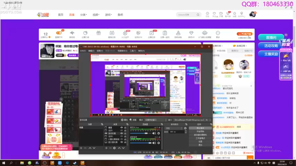This screenshot has height=166, width=296.
Task: Toggle the lock on 显示器采集 source
Action: (x=125, y=142)
